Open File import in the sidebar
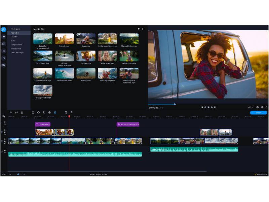This screenshot has width=269, height=202. [x=15, y=29]
